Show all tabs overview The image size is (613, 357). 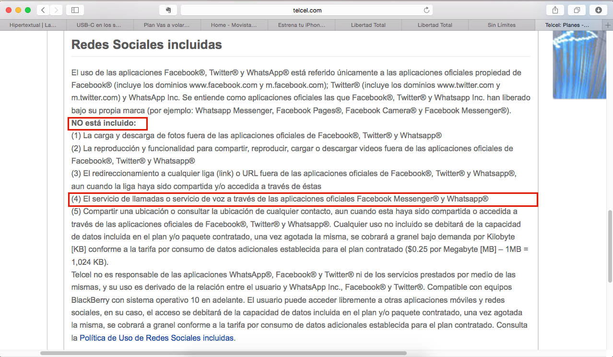(577, 10)
